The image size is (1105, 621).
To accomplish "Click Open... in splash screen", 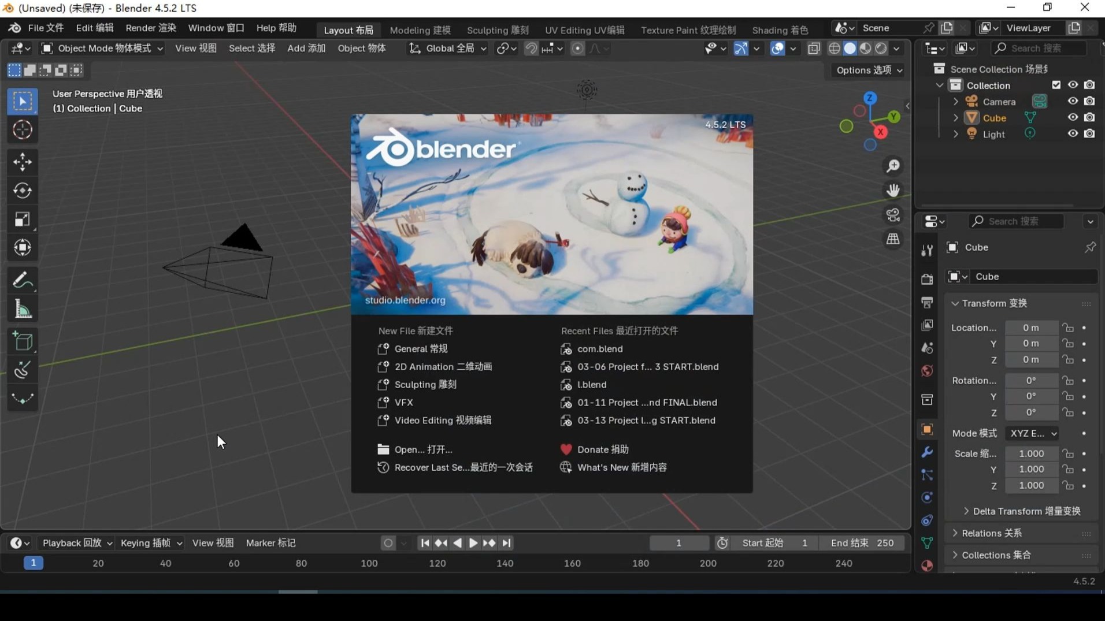I will point(423,449).
